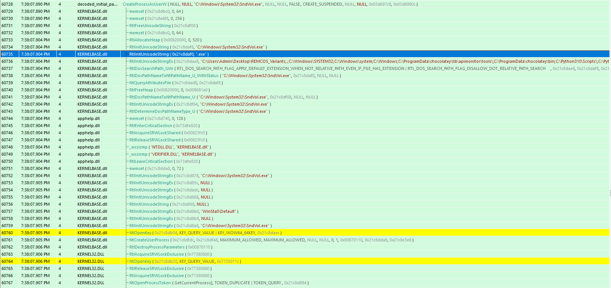Click the RtlDetermineDosPathNameType_U entry
611x288 pixels.
coord(162,111)
